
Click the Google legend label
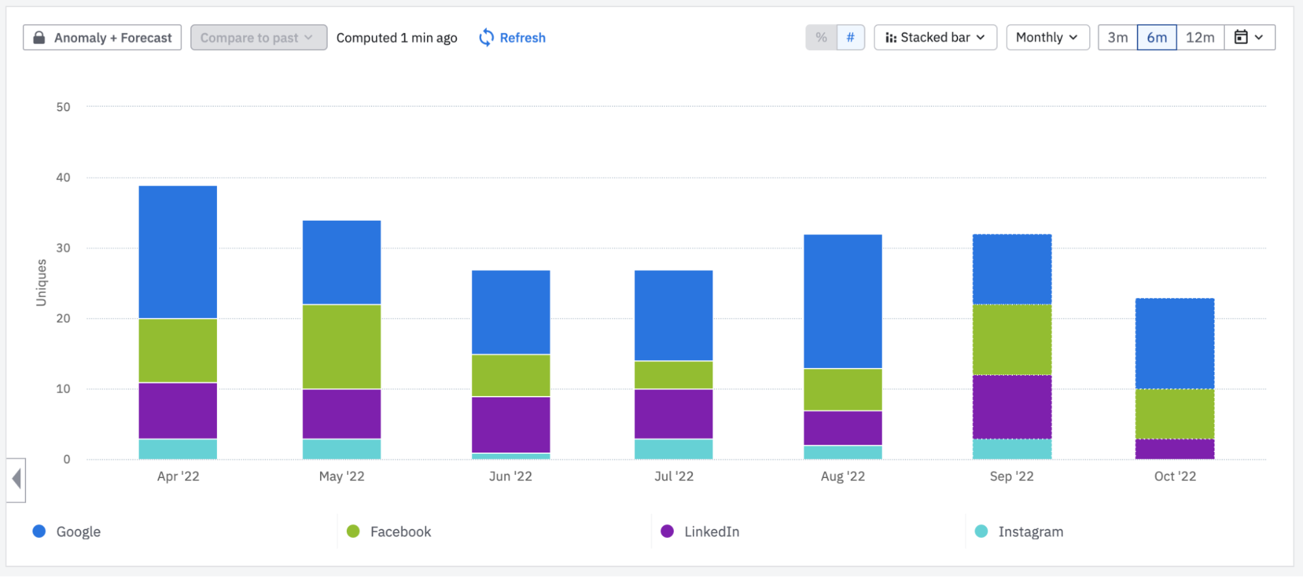point(78,532)
